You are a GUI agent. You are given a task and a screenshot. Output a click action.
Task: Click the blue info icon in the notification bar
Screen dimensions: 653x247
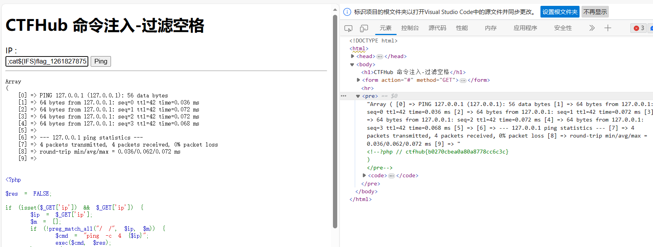coord(347,12)
